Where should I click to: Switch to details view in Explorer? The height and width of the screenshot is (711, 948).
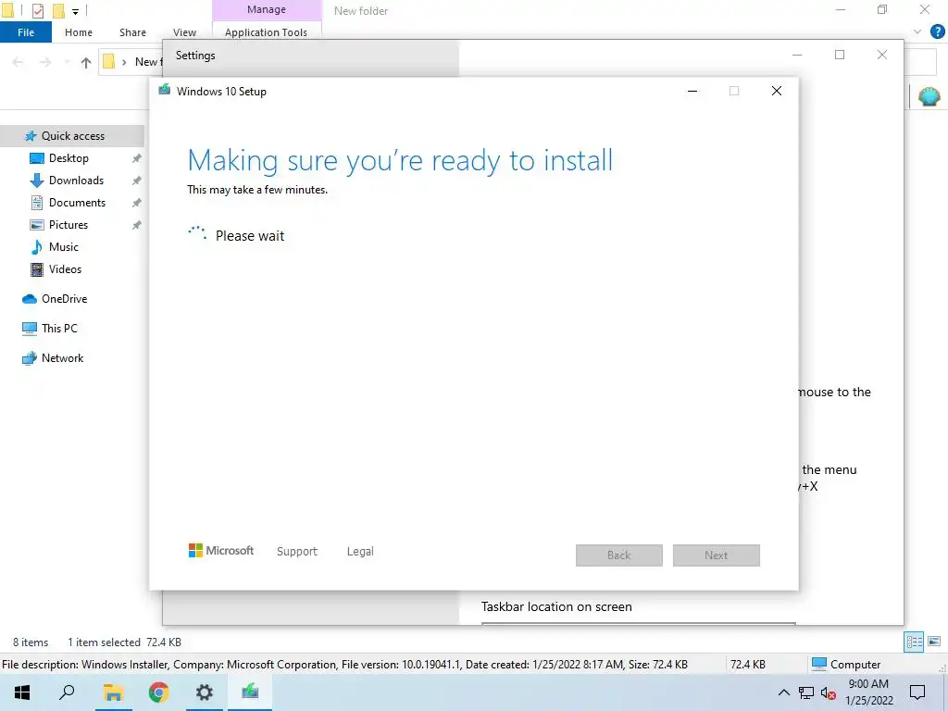pos(914,642)
